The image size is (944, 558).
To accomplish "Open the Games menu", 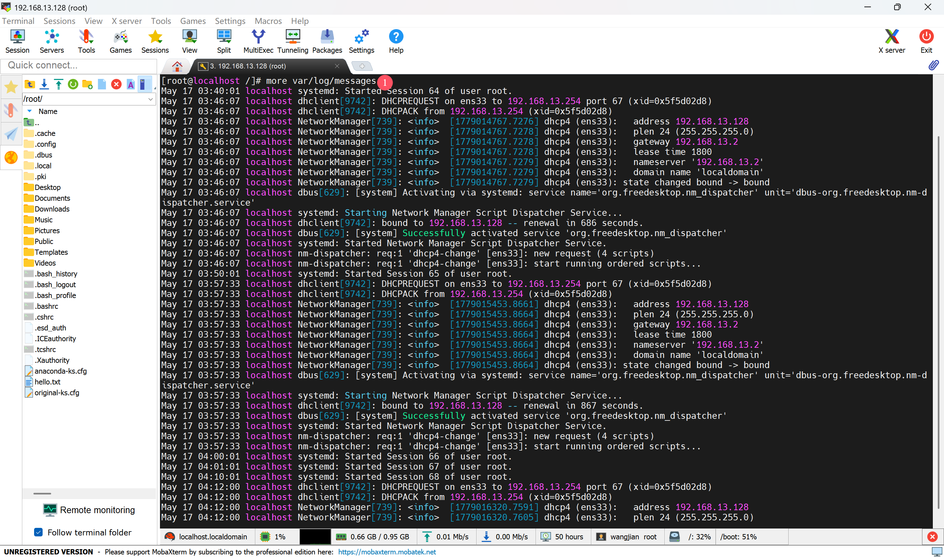I will [x=193, y=21].
